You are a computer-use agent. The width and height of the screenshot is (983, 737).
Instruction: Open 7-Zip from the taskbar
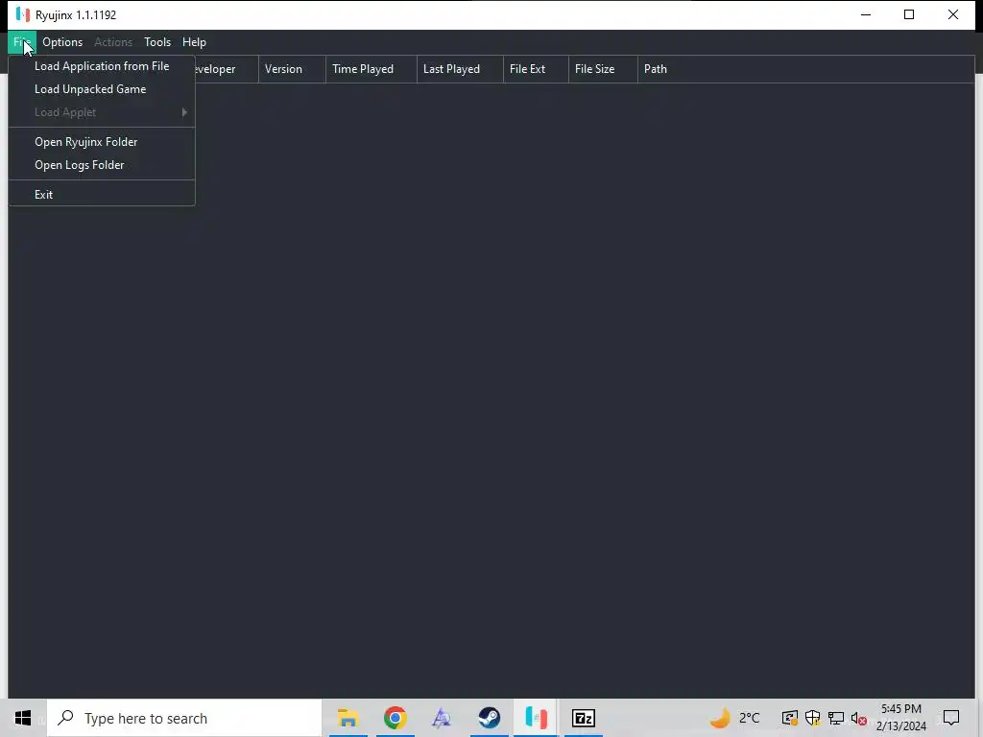pyautogui.click(x=583, y=718)
